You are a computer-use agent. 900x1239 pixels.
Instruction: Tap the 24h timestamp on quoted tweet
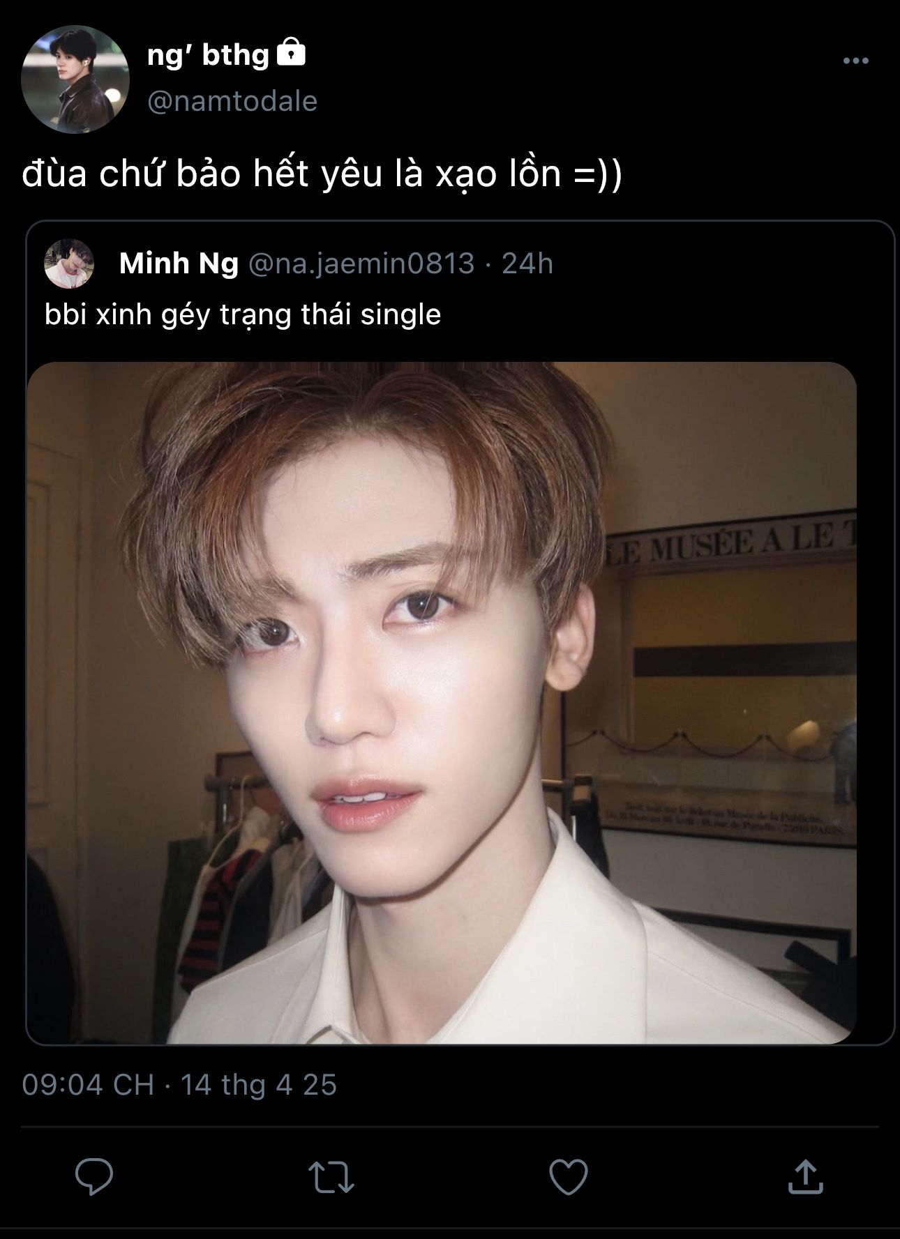[527, 264]
